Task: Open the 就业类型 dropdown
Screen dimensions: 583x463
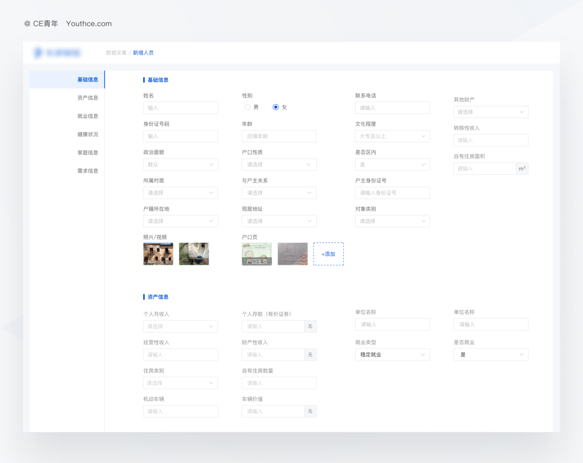Action: coord(392,355)
